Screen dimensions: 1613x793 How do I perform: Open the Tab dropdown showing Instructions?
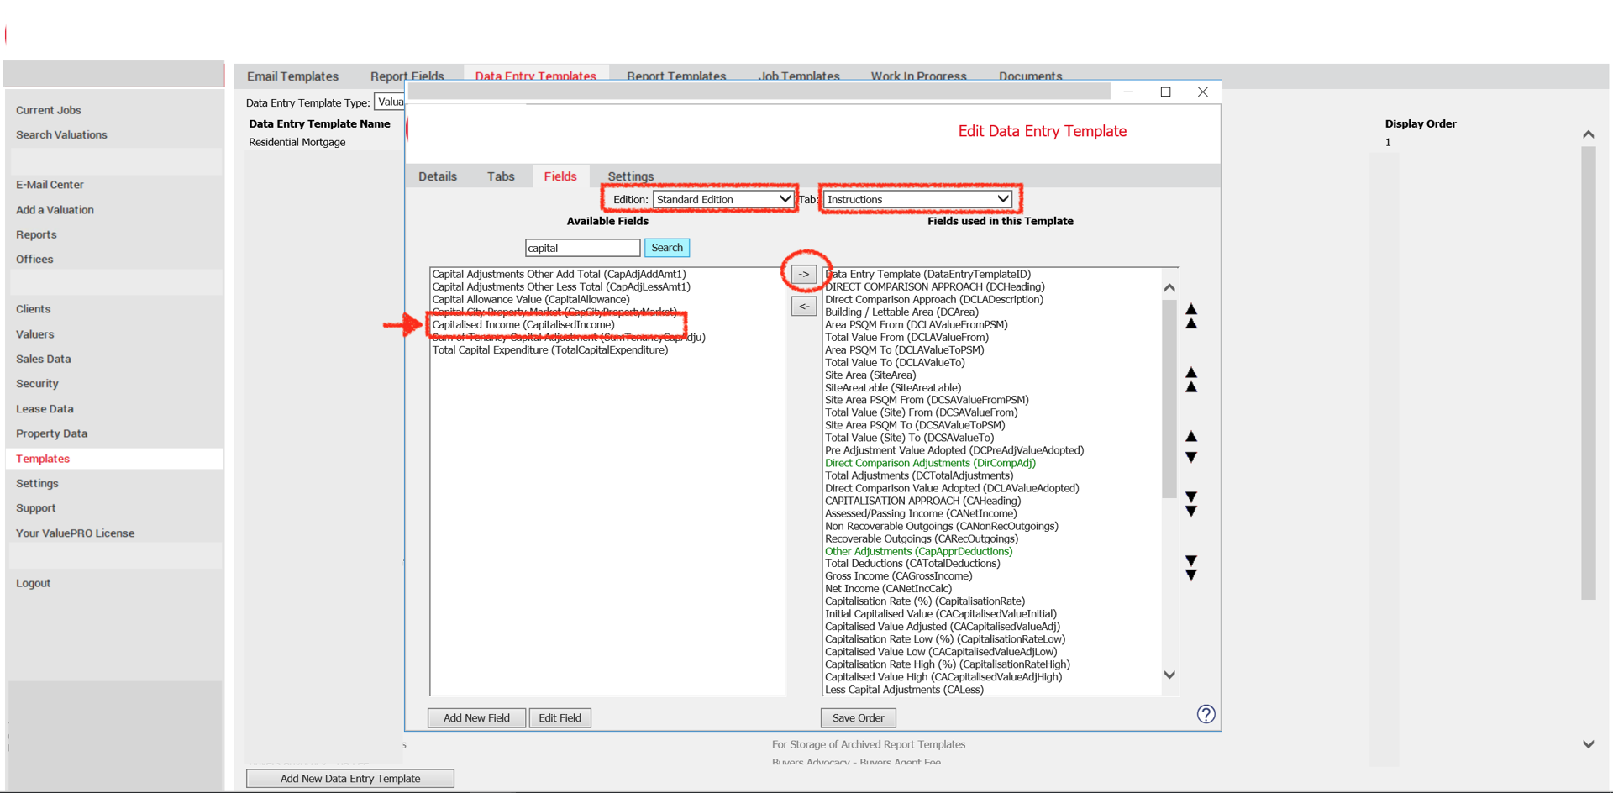coord(917,199)
